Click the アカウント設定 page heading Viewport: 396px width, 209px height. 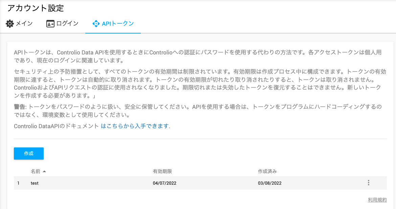tap(36, 8)
